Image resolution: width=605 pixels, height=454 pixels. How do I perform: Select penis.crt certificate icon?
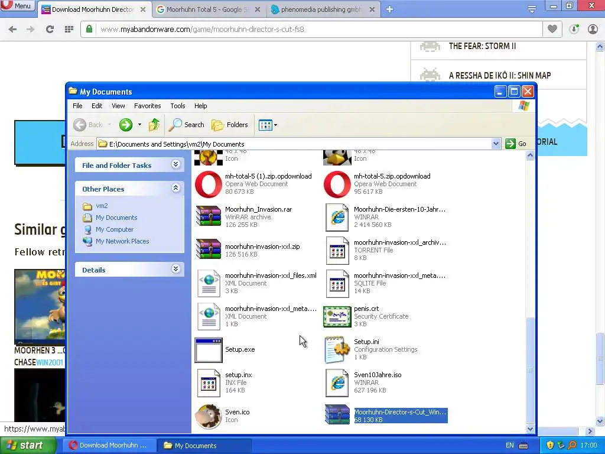pyautogui.click(x=337, y=317)
